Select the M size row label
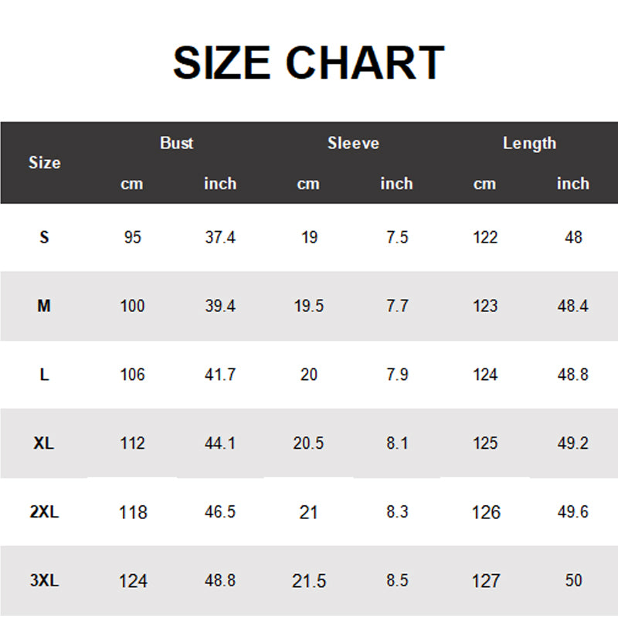Screen dimensions: 618x618 (44, 306)
